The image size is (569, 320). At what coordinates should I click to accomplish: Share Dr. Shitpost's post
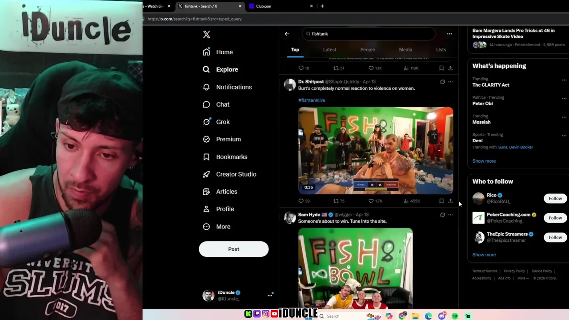coord(450,201)
